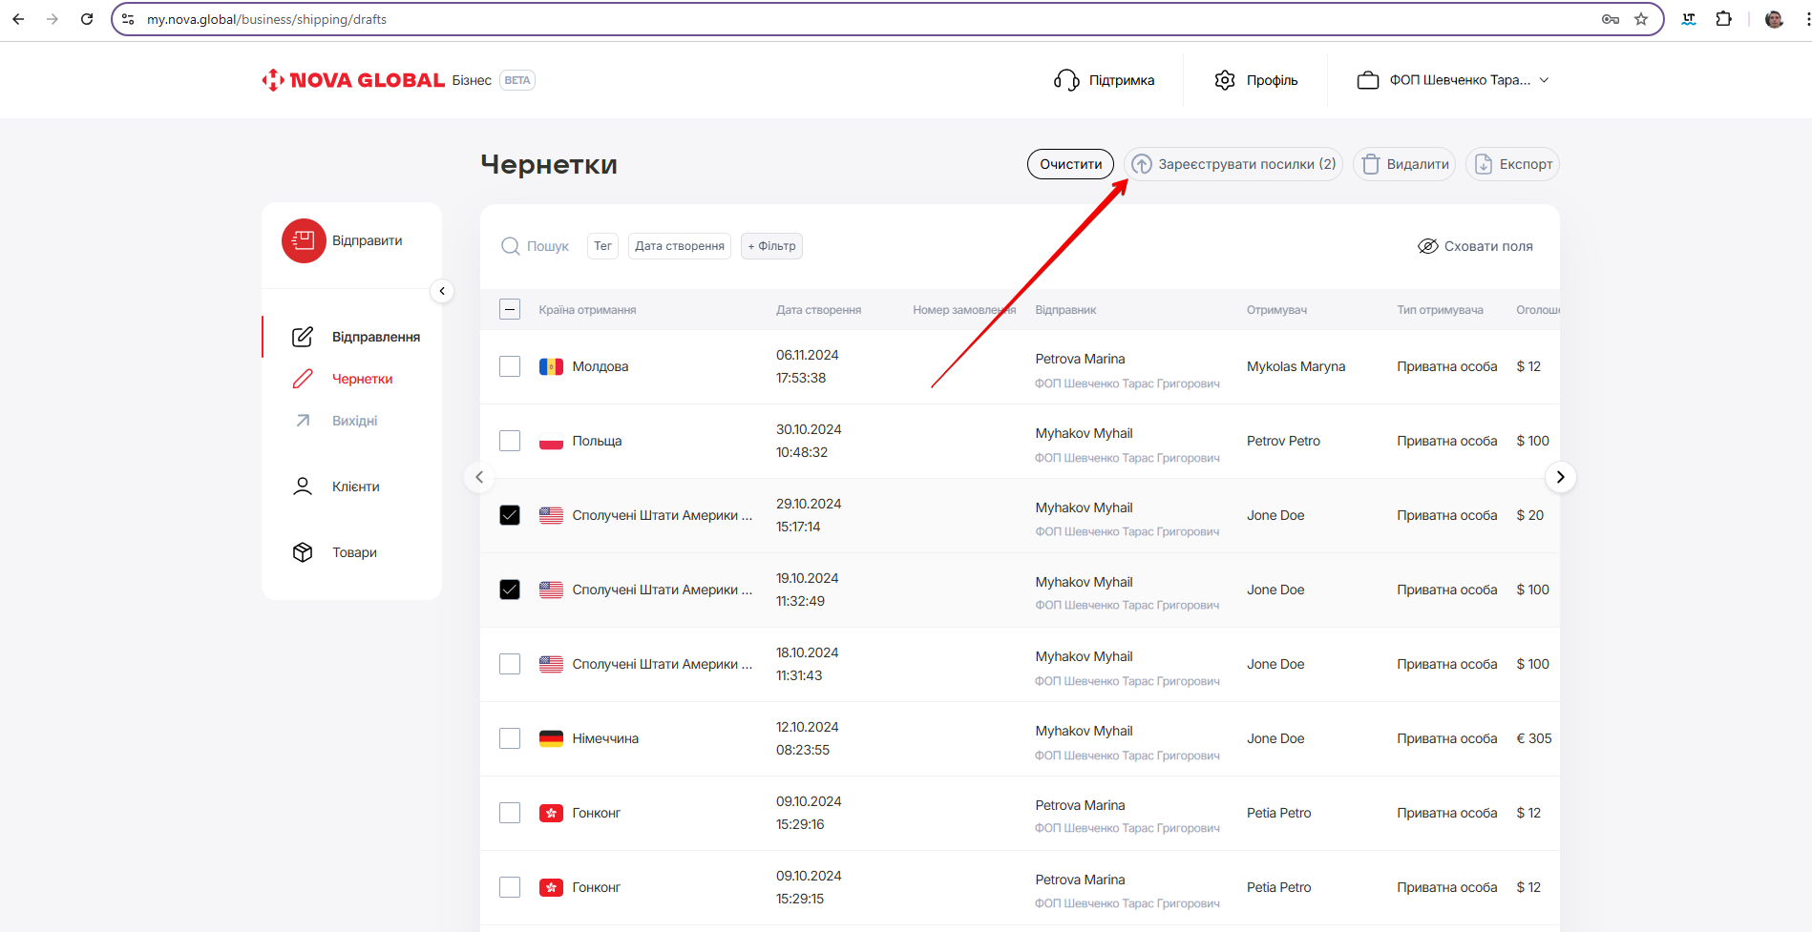Image resolution: width=1812 pixels, height=932 pixels.
Task: Toggle the select-all header checkbox
Action: pyautogui.click(x=510, y=309)
